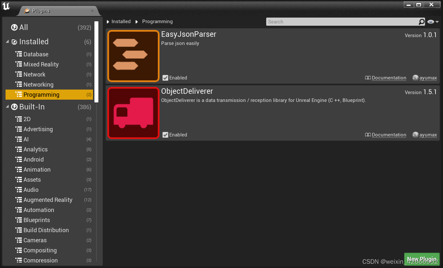
Task: Click the New Plugin button
Action: tap(421, 259)
